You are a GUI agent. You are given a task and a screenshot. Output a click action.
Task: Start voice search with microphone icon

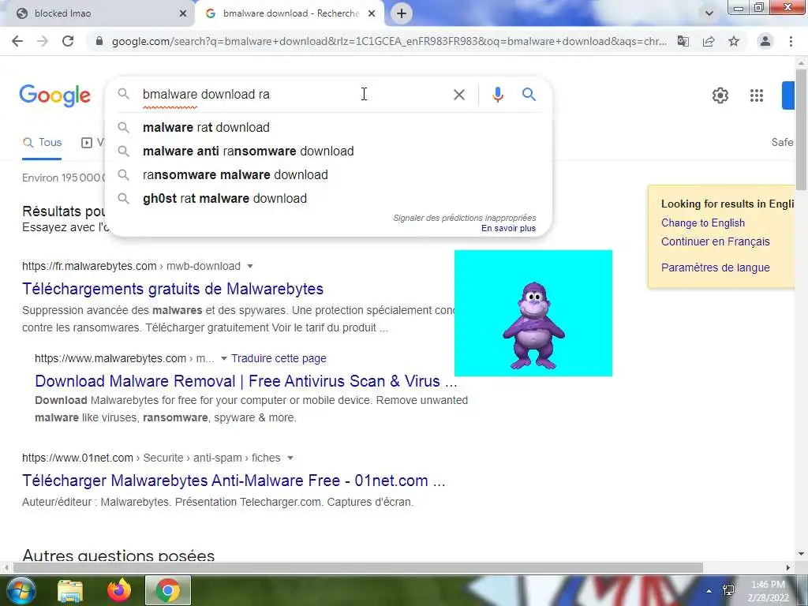tap(497, 95)
